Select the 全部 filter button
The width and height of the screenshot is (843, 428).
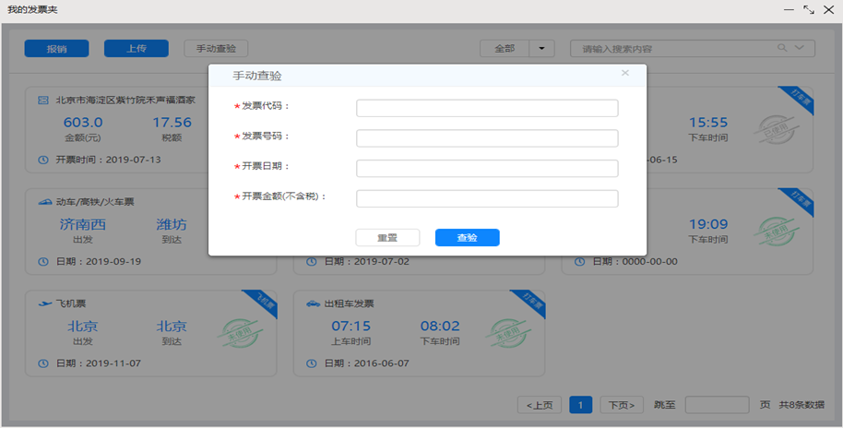505,48
